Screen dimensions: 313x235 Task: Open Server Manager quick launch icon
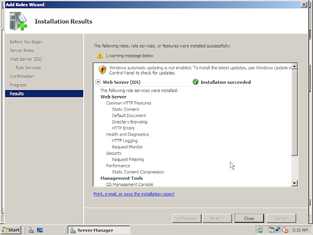pyautogui.click(x=31, y=230)
